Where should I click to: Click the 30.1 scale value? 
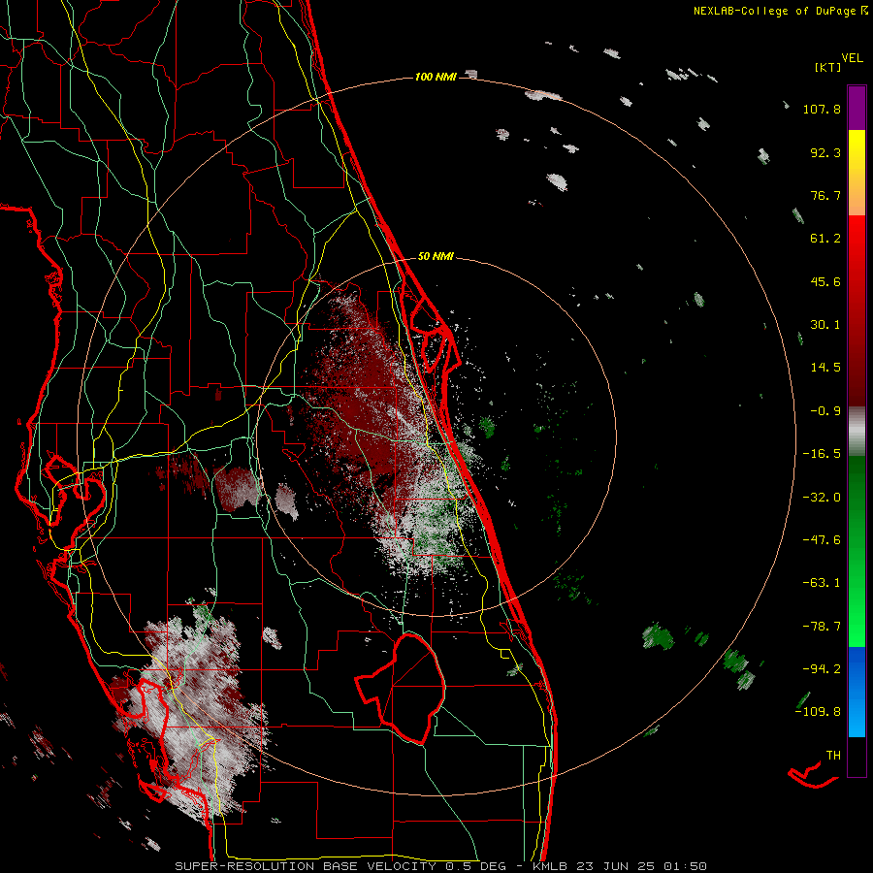pos(825,325)
